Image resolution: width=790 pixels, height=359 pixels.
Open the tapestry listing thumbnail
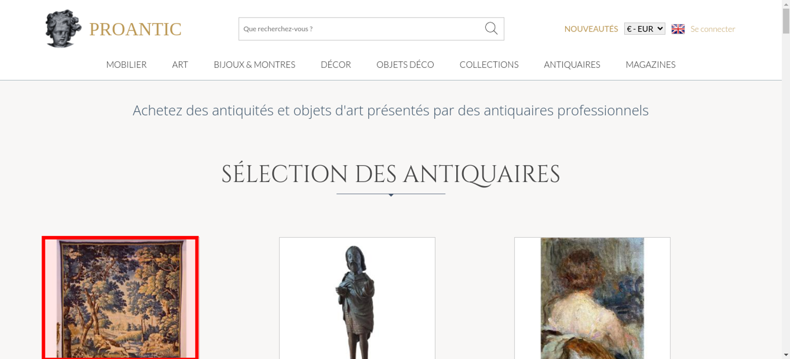pyautogui.click(x=120, y=298)
